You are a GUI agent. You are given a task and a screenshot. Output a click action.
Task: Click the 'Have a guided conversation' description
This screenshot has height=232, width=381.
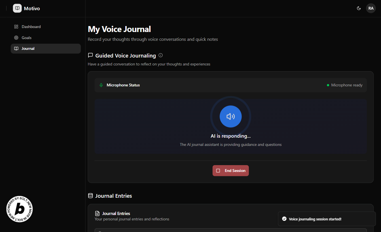pos(149,64)
